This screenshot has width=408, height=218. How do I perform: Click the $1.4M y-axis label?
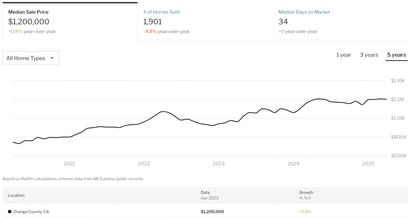397,81
